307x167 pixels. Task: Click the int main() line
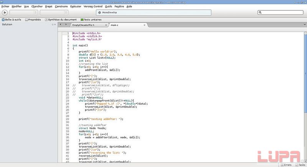tap(80, 46)
